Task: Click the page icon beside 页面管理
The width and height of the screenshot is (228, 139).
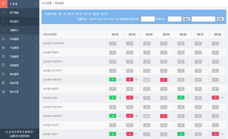Action: (3, 56)
